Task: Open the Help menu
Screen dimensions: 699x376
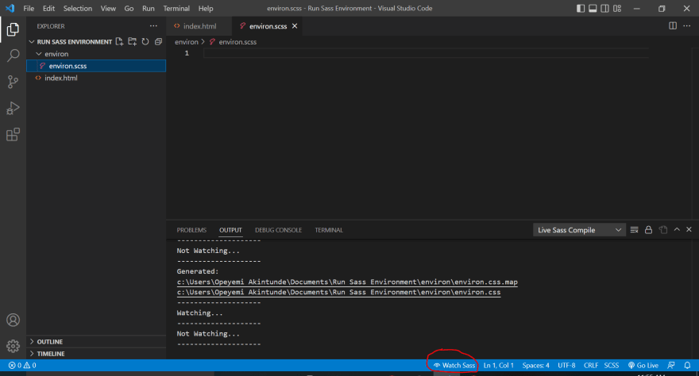Action: [206, 9]
